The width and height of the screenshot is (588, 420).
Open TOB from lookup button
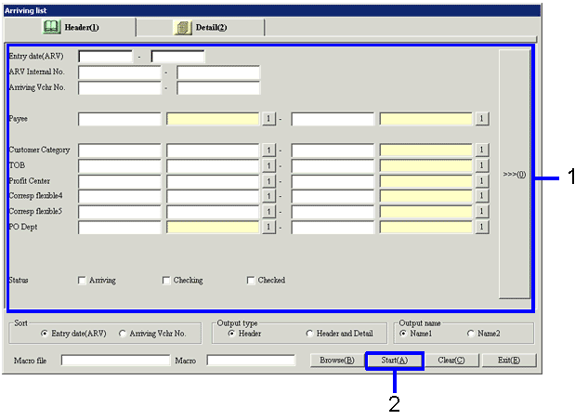click(x=268, y=165)
